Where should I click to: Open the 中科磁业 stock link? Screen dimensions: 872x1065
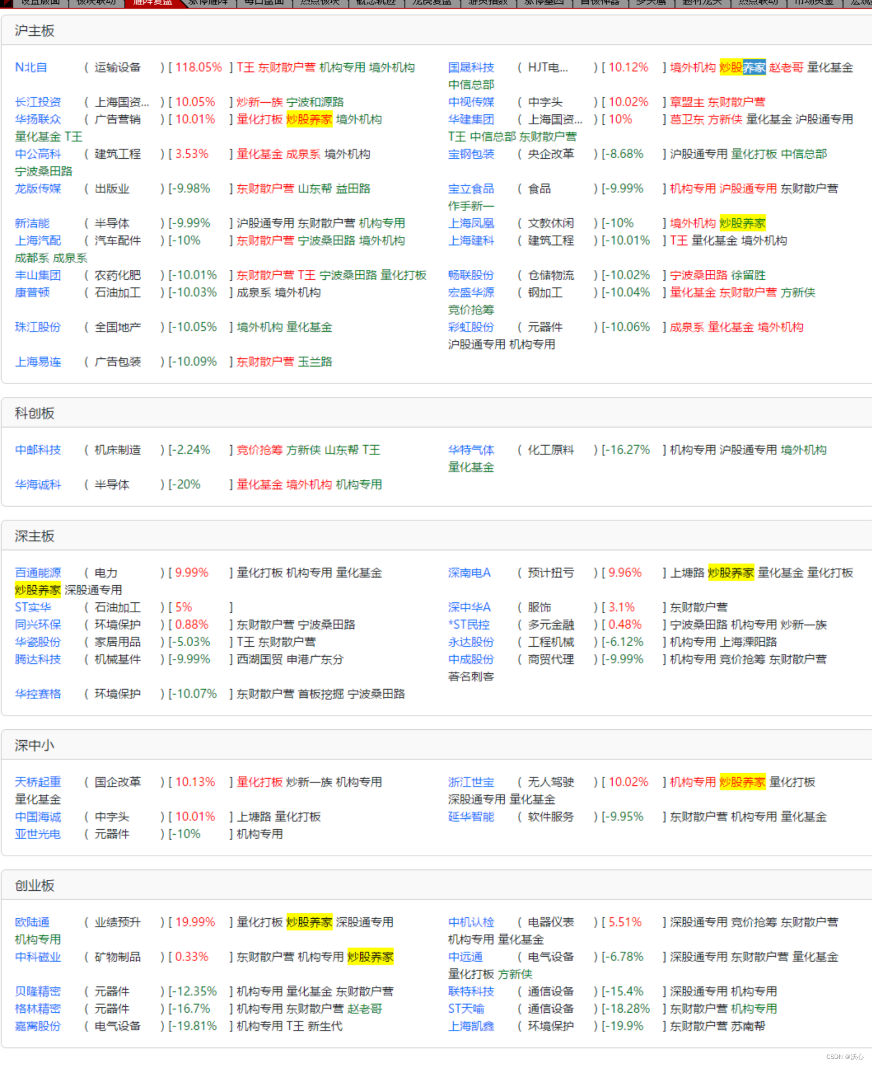tap(38, 957)
